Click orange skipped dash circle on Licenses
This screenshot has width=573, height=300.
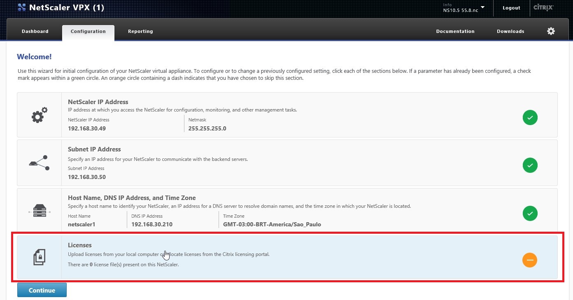click(530, 260)
